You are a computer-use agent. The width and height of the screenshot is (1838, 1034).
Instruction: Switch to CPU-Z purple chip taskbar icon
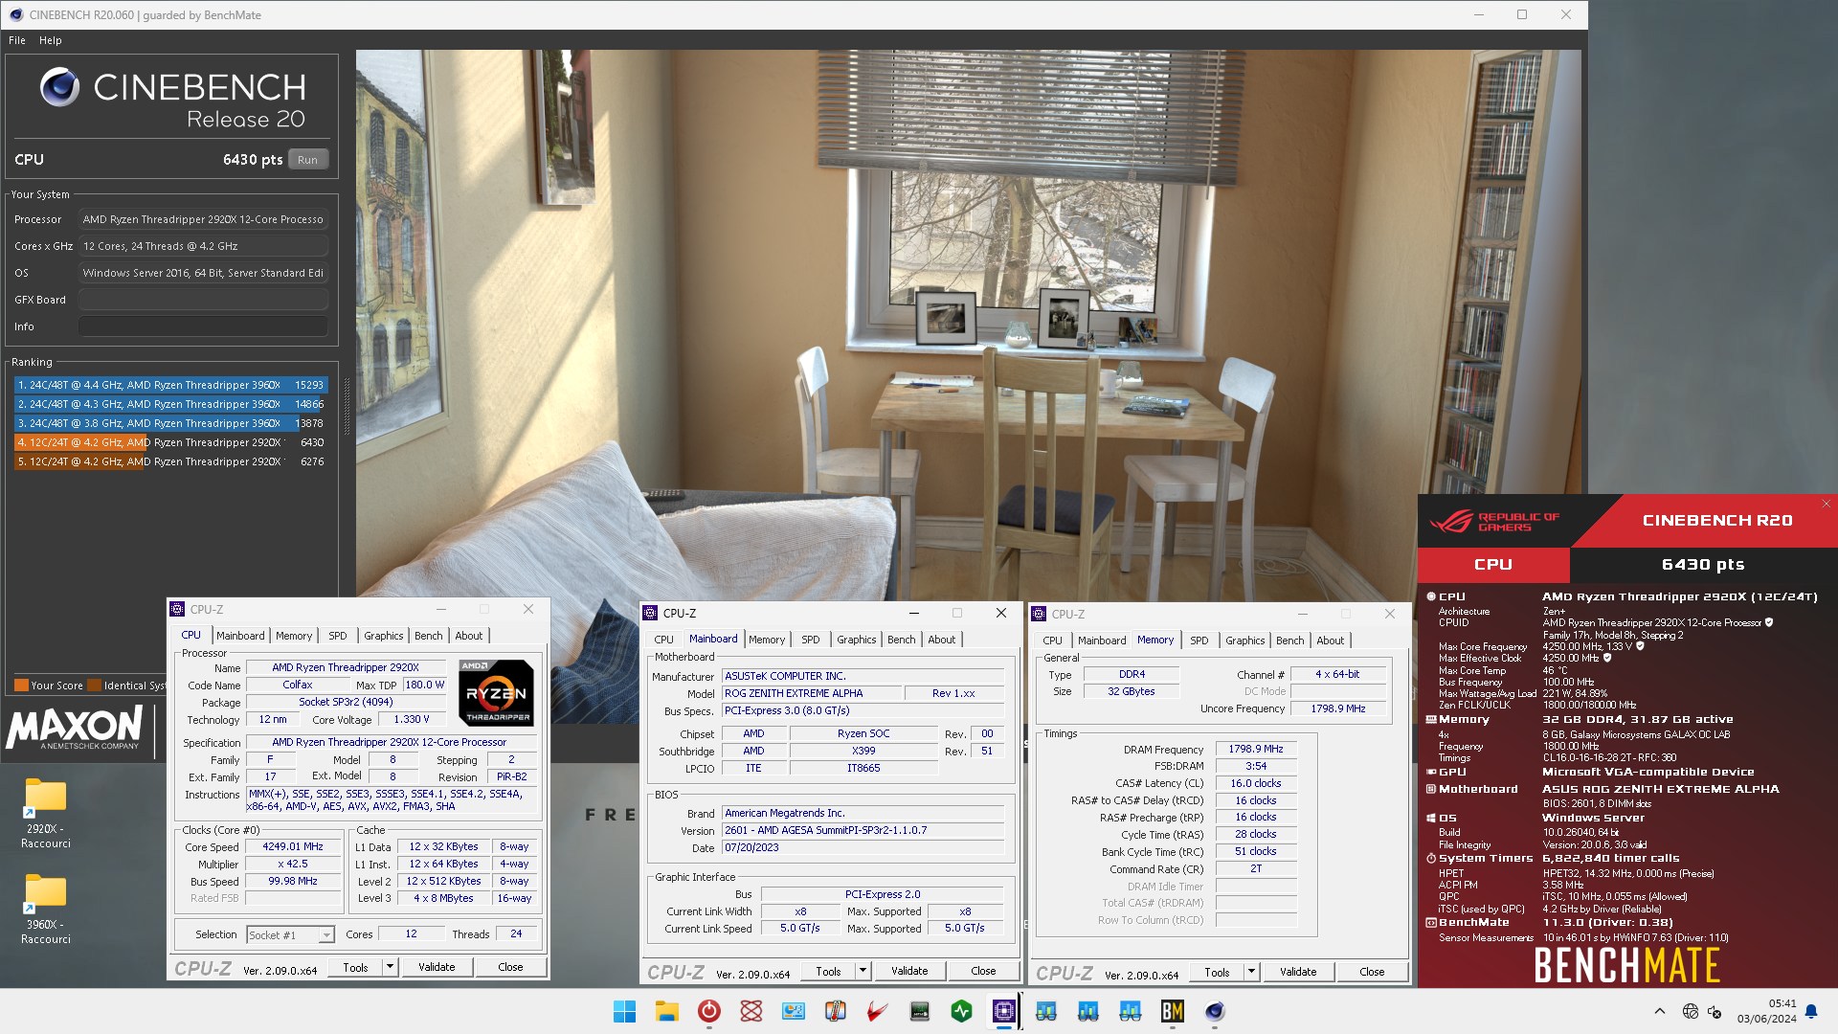point(1003,1011)
